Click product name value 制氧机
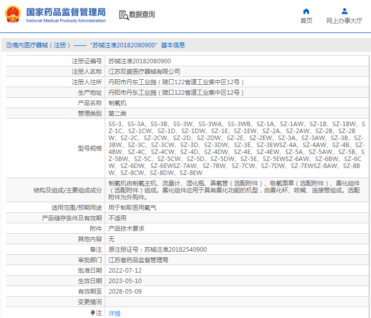 click(x=118, y=103)
